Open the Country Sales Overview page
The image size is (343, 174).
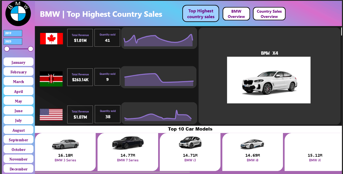click(x=269, y=13)
